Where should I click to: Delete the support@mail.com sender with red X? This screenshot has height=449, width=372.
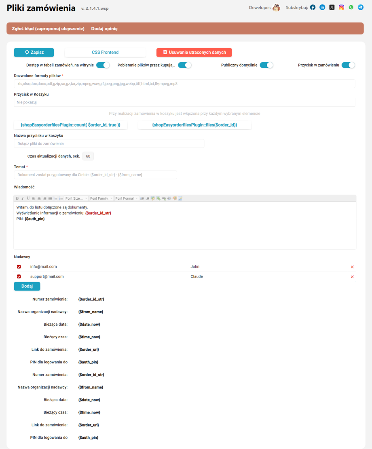352,277
